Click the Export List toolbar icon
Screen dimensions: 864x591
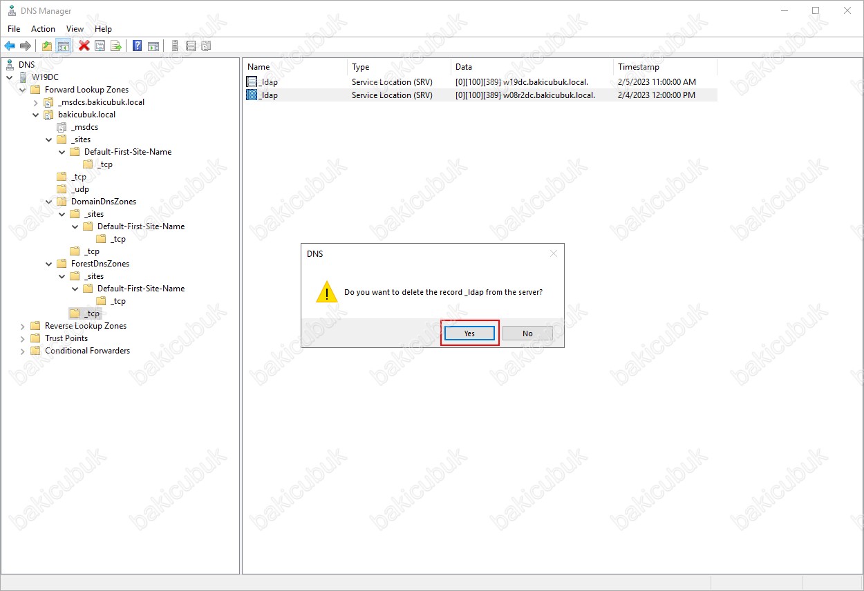click(x=116, y=46)
